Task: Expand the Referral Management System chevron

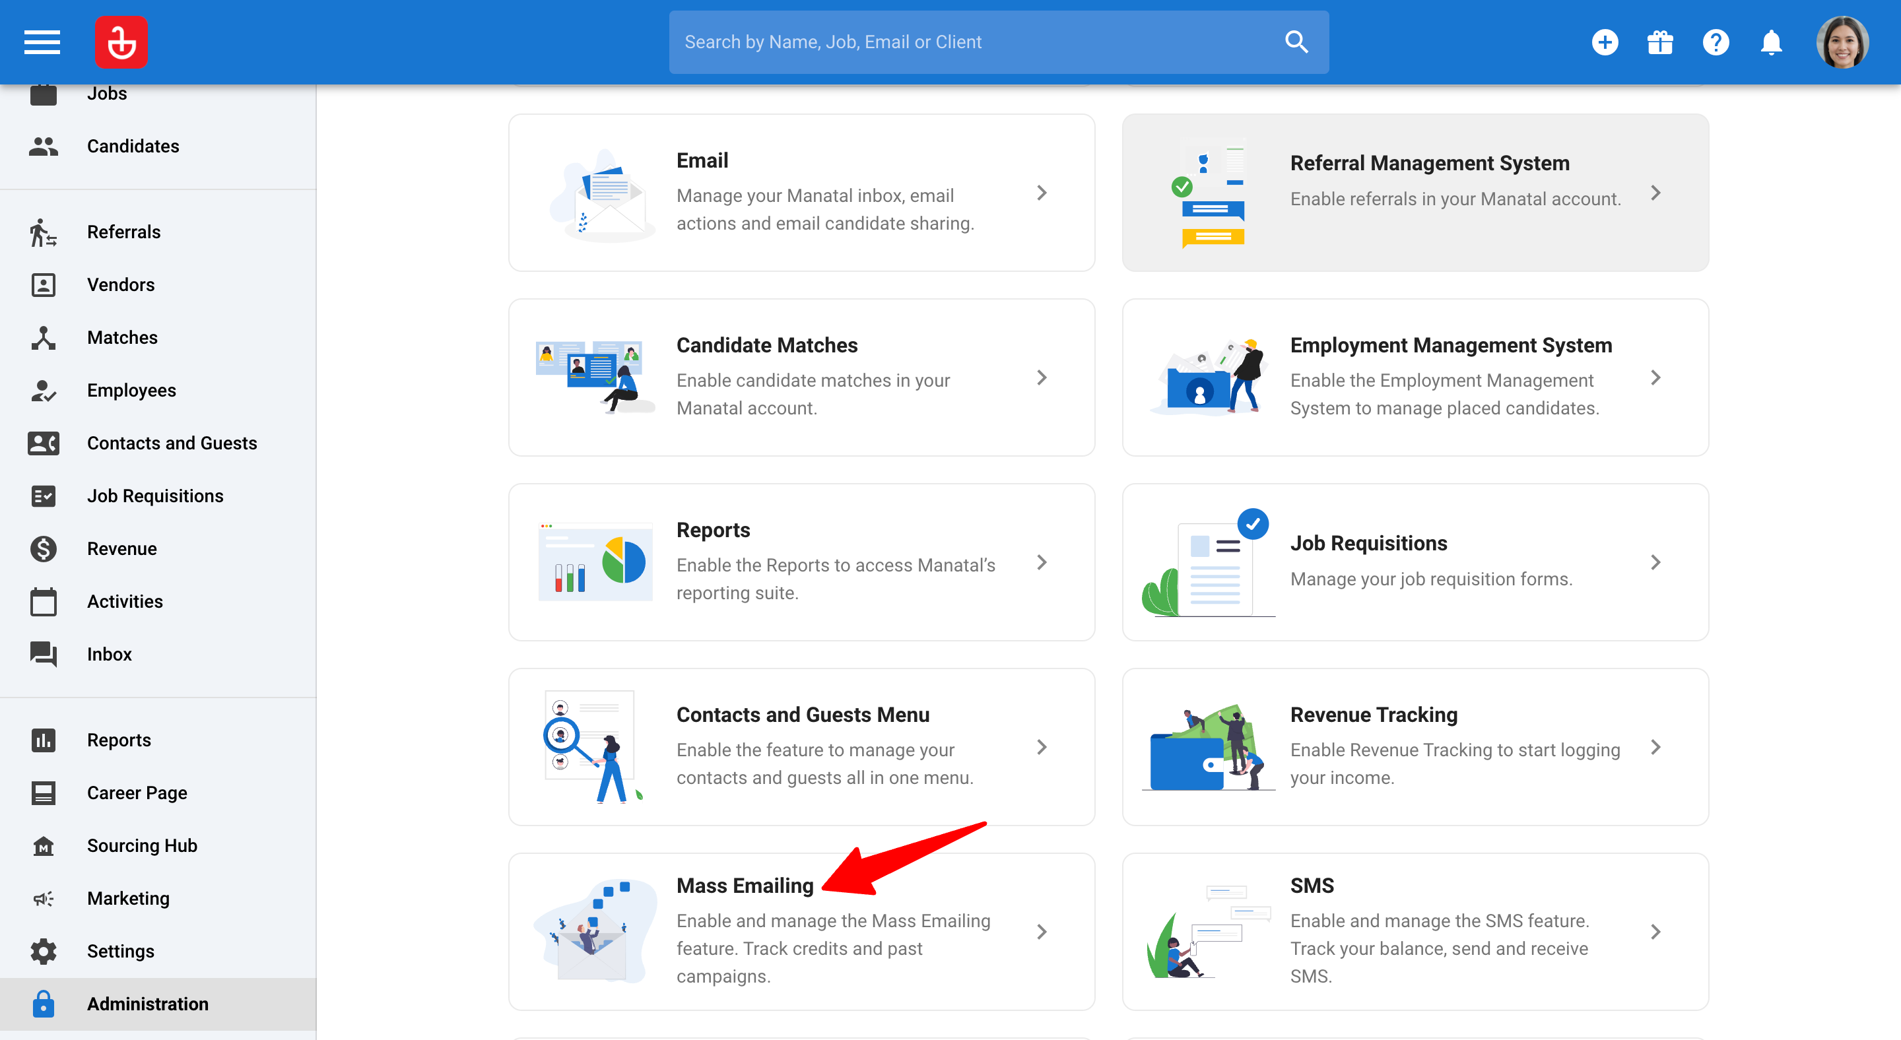Action: tap(1655, 193)
